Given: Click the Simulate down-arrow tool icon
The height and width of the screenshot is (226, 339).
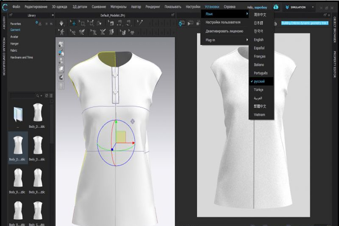Looking at the screenshot, I should click(x=61, y=23).
